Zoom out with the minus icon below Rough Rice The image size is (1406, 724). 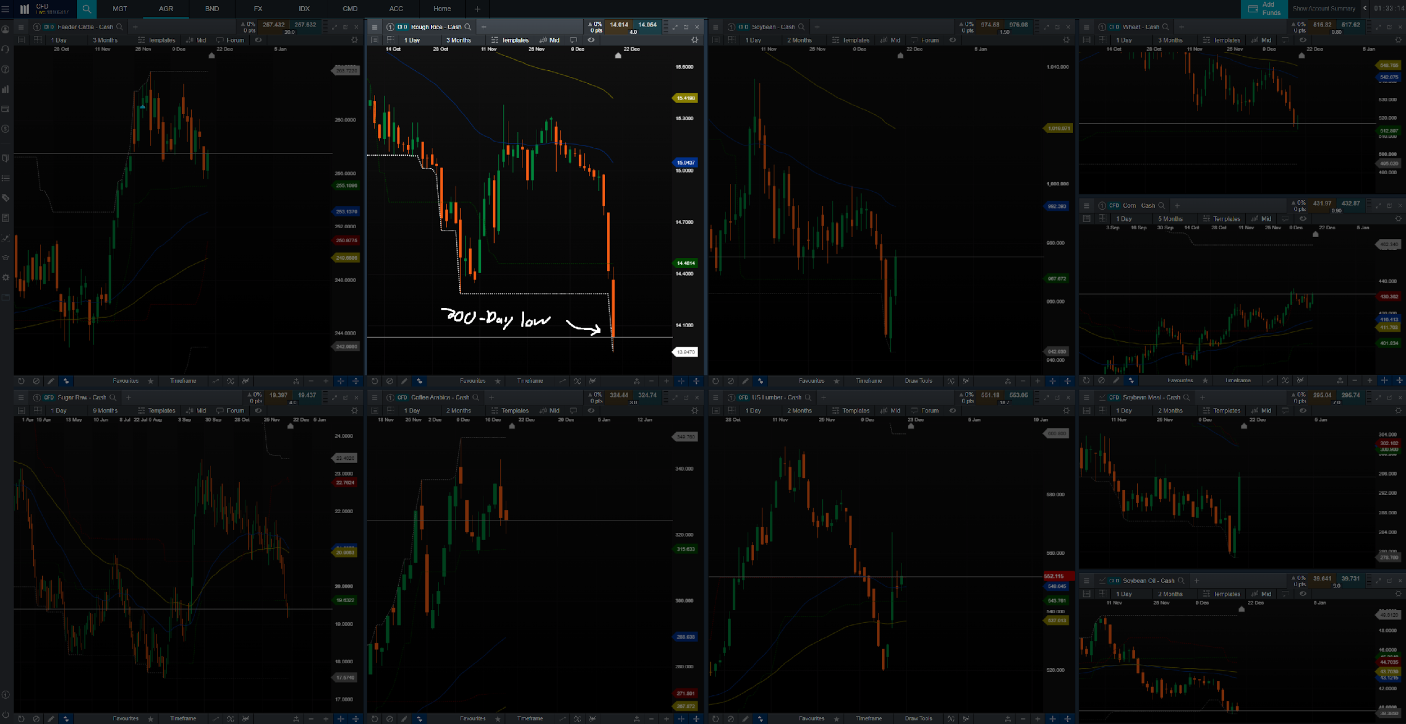[x=652, y=381]
